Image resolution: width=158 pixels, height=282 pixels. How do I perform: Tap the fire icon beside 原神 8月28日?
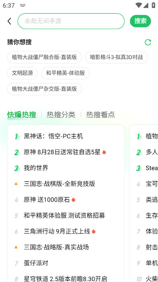tap(104, 152)
